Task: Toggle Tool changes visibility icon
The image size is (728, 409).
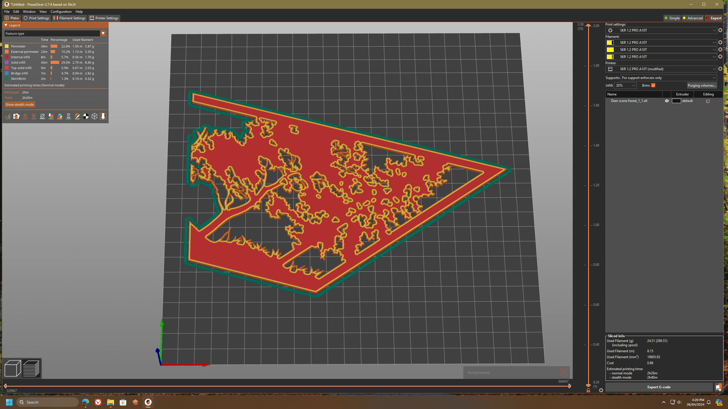Action: (x=51, y=116)
